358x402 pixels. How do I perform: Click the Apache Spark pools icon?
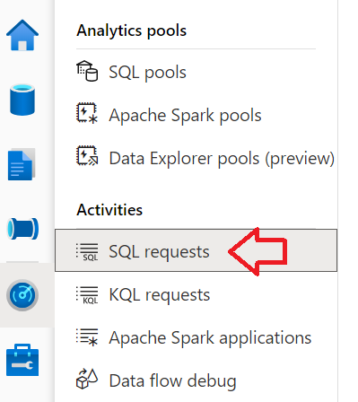point(87,113)
